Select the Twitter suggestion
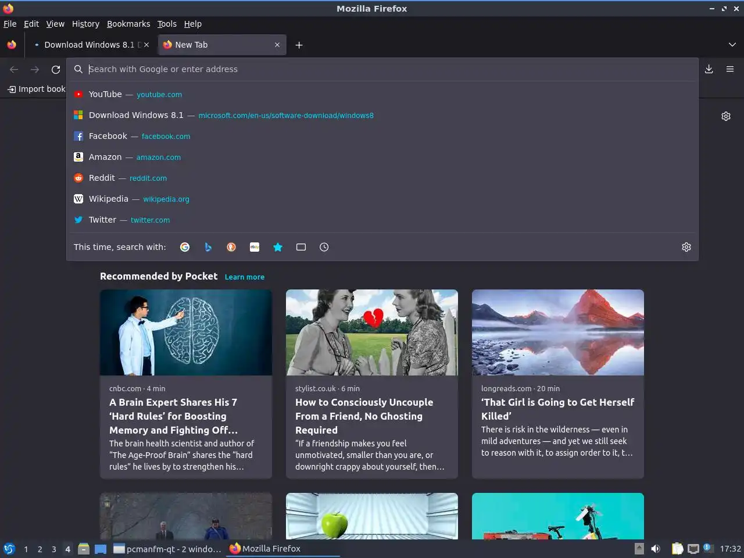Screen dimensions: 744x558 [382, 220]
